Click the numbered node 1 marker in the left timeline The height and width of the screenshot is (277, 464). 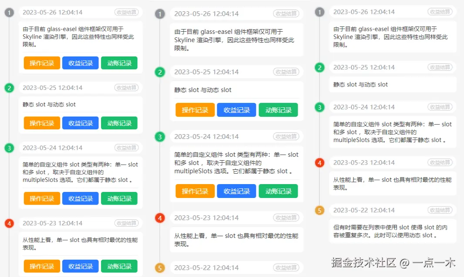pyautogui.click(x=9, y=13)
